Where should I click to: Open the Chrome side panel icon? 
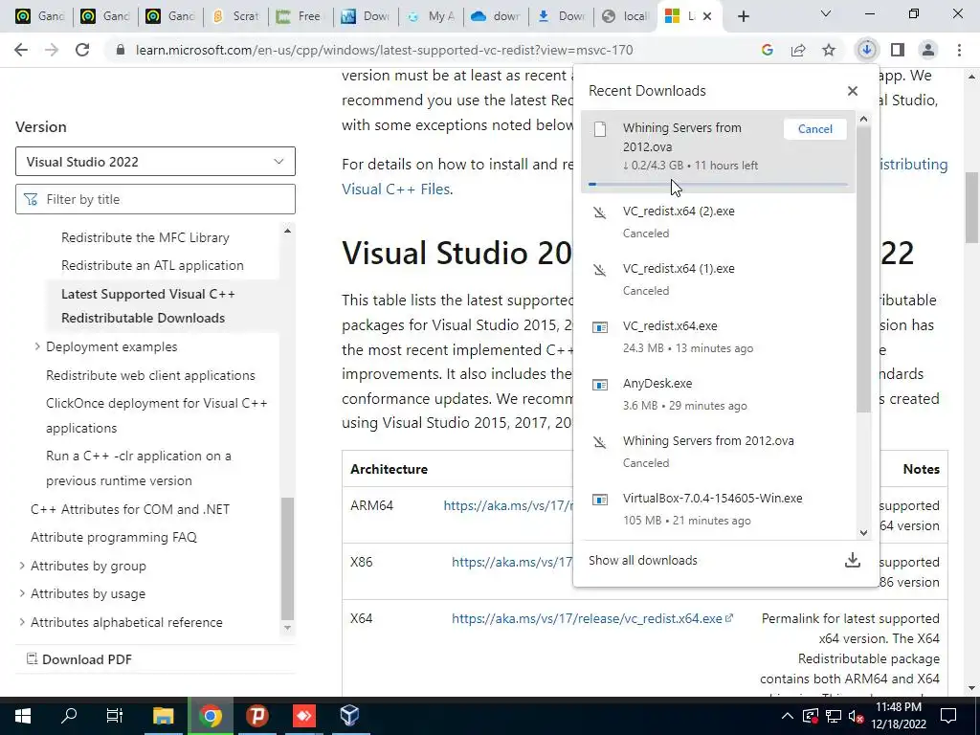pos(898,50)
